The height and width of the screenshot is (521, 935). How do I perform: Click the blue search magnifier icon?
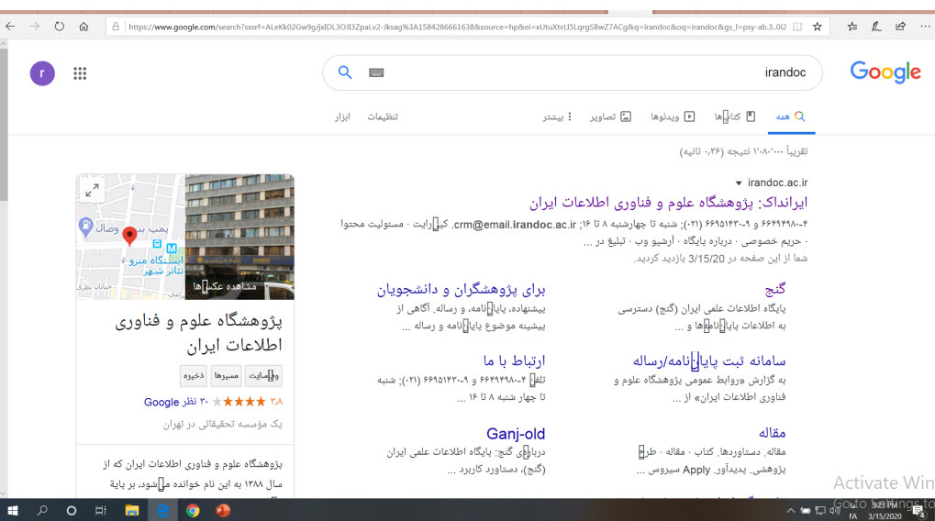click(345, 72)
